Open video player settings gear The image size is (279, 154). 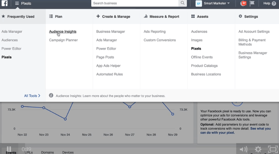258,149
